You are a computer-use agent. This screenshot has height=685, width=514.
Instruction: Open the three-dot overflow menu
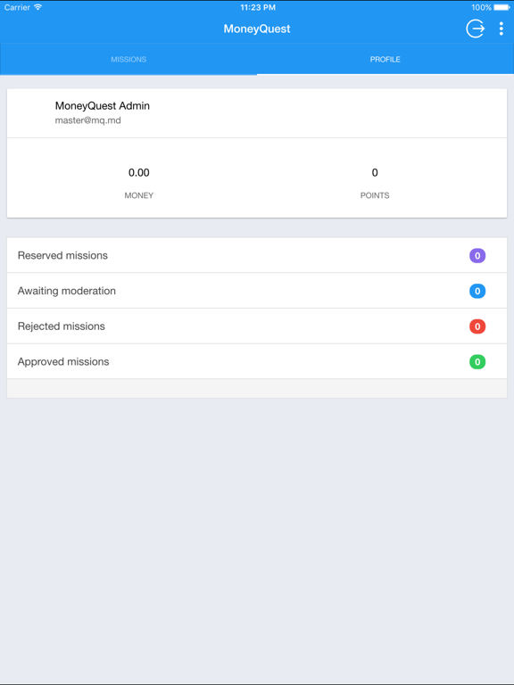[501, 29]
